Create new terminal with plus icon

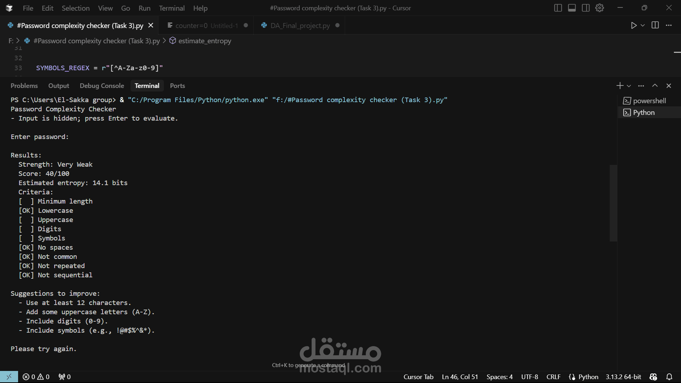click(x=620, y=85)
